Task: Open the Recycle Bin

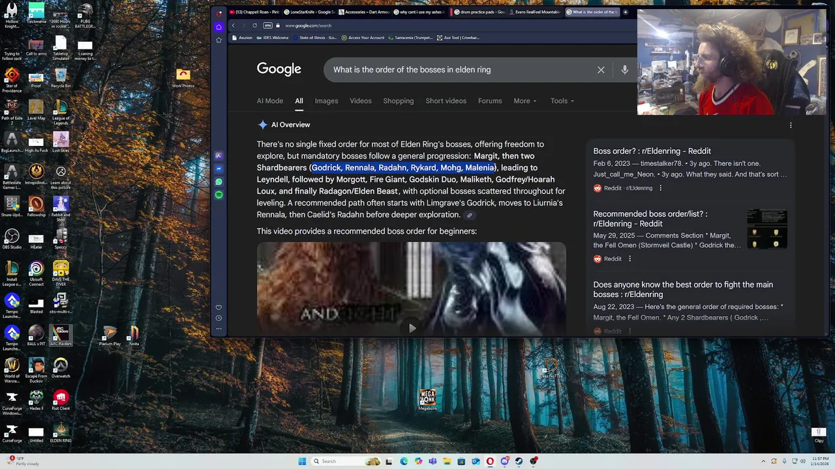Action: [x=61, y=78]
